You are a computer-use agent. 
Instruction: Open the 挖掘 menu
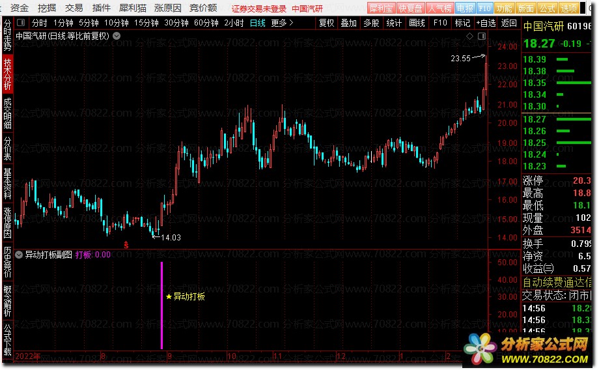point(47,8)
